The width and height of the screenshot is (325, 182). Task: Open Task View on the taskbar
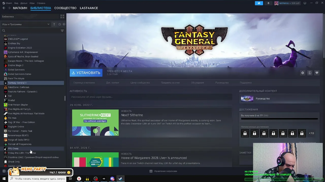coord(70,179)
